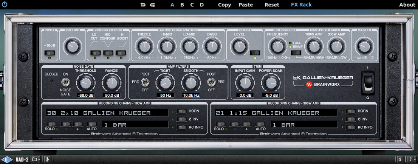Open the 100W Amp recording chain display
418x164 pixels.
tap(107, 113)
